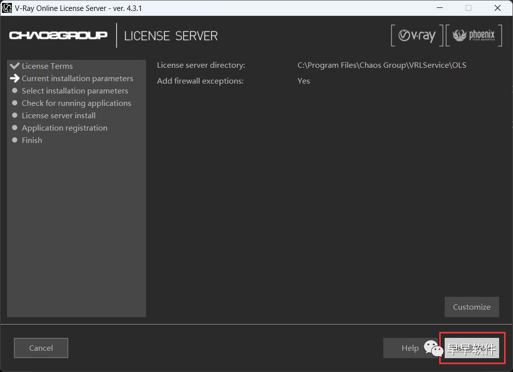The image size is (513, 372).
Task: Select the License server install step
Action: [x=58, y=115]
